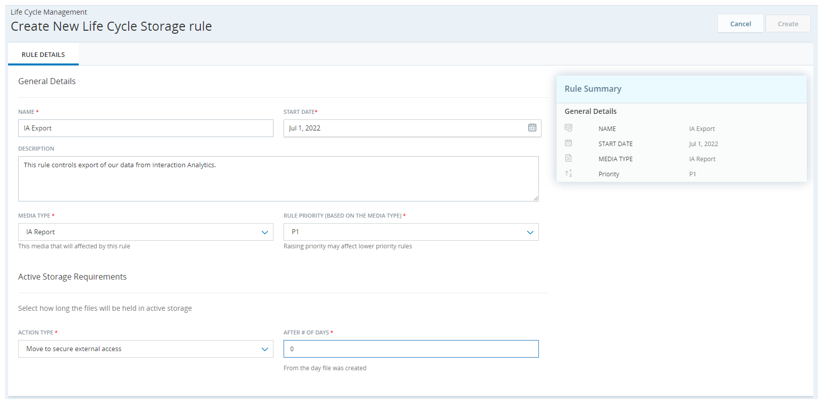This screenshot has height=405, width=824.
Task: Click the IA Export value in Rule Summary
Action: point(702,128)
